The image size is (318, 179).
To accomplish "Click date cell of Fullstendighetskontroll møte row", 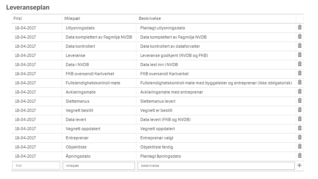I will pos(25,83).
